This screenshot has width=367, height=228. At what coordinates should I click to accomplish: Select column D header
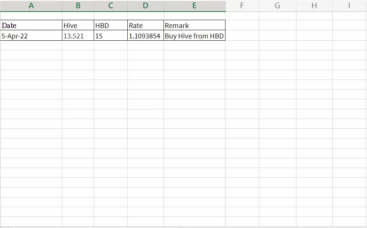[x=146, y=6]
